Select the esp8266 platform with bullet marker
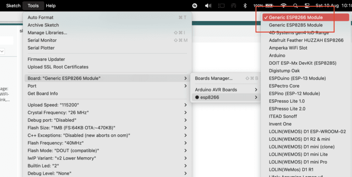The image size is (352, 177). click(225, 97)
